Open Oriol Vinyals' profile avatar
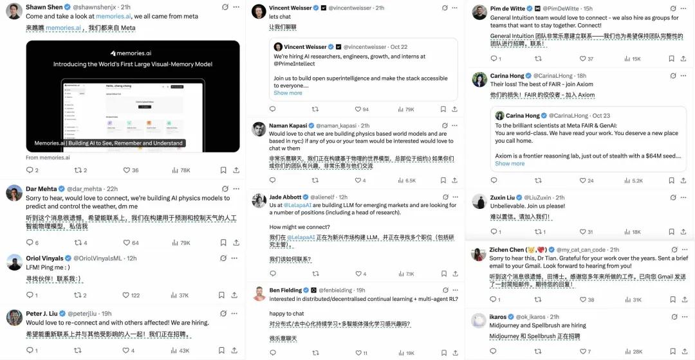Screen dimensions: 695x360 pyautogui.click(x=14, y=262)
